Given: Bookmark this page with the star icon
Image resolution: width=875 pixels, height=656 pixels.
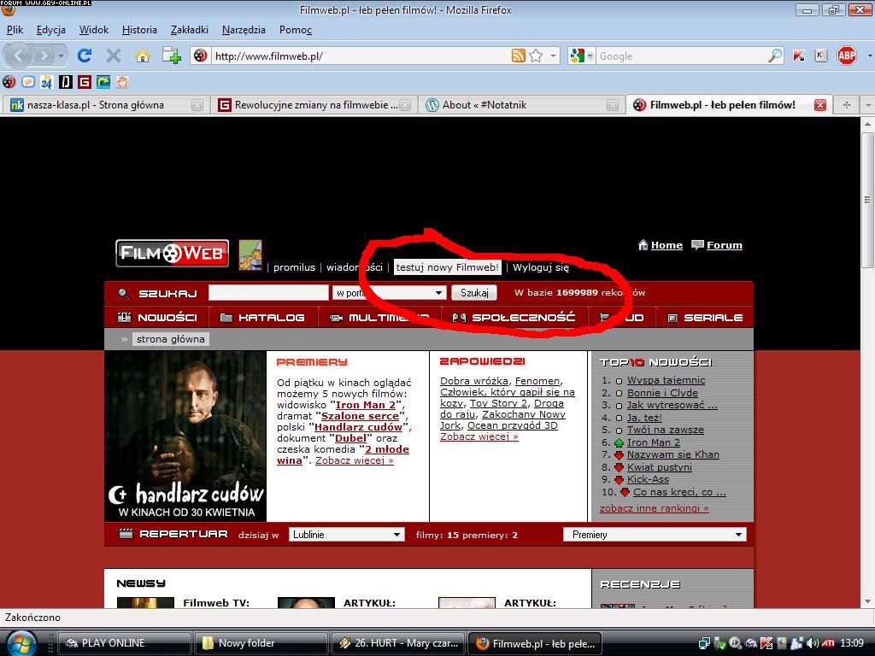Looking at the screenshot, I should [x=536, y=56].
